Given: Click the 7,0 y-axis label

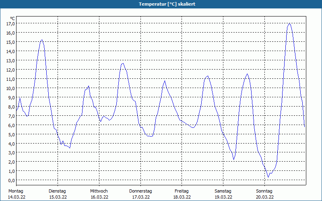Looking at the screenshot, I should coord(12,116).
